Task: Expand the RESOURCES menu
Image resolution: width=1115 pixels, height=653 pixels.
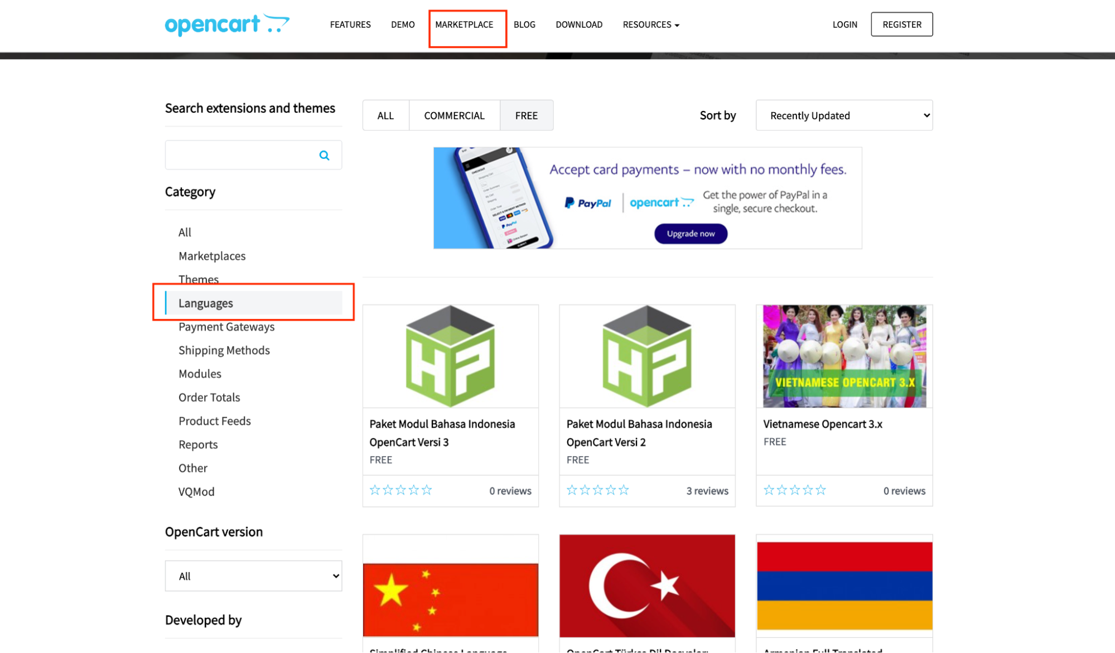Action: (650, 25)
